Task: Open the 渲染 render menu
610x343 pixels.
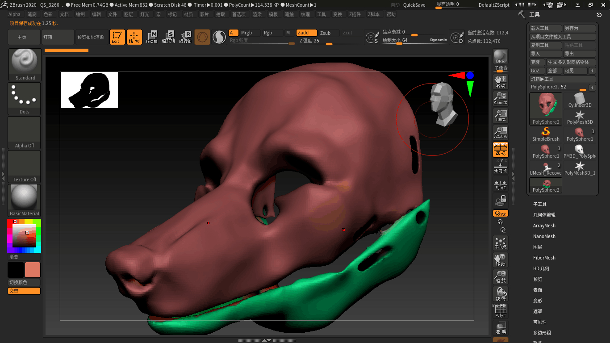Action: [x=257, y=14]
